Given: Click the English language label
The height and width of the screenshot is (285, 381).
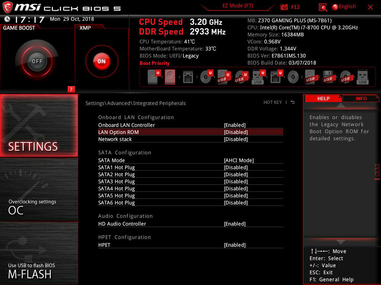Looking at the screenshot, I should pos(347,7).
